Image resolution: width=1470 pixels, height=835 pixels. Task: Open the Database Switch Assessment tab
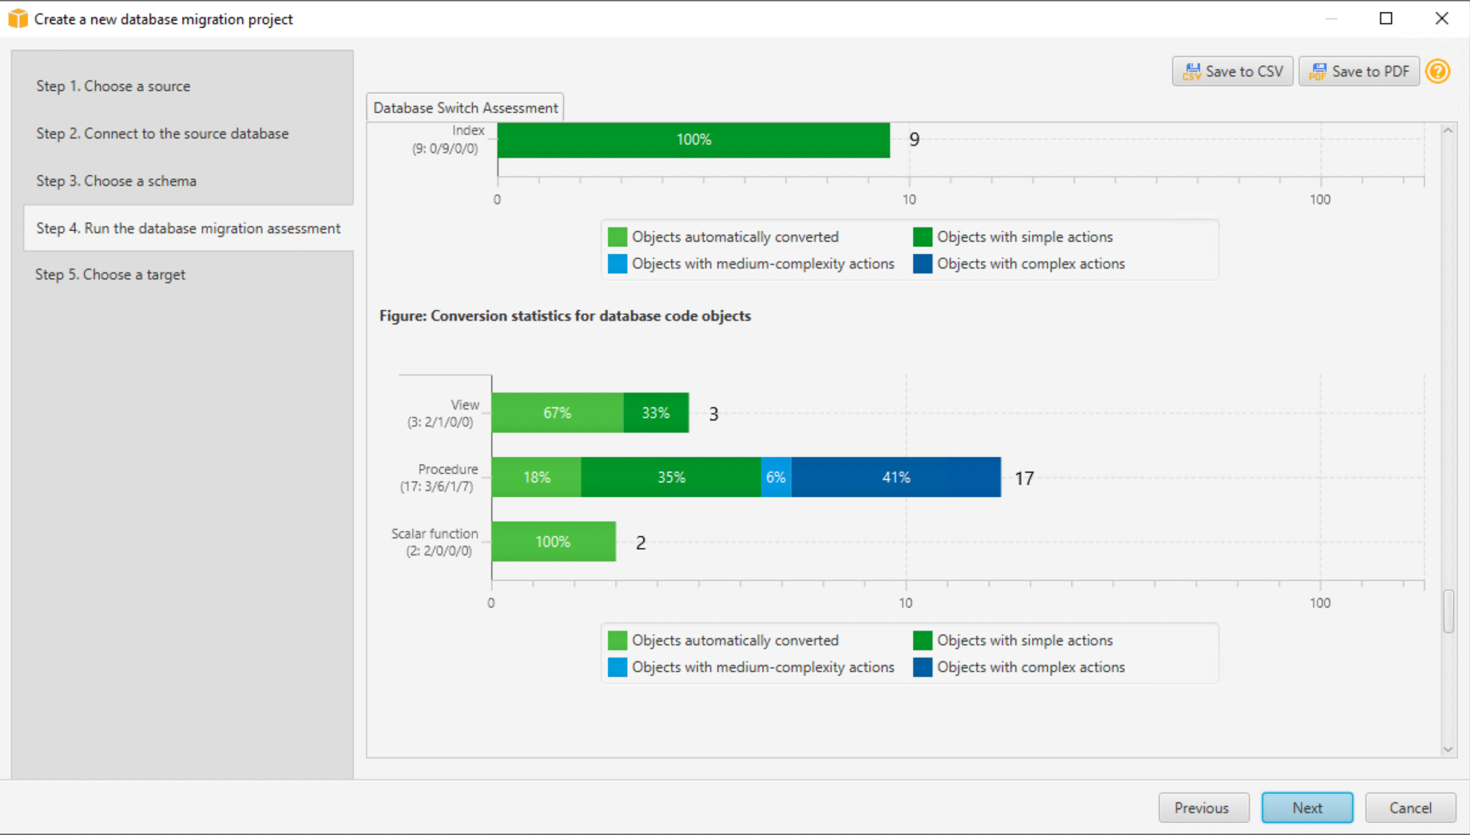click(x=465, y=108)
